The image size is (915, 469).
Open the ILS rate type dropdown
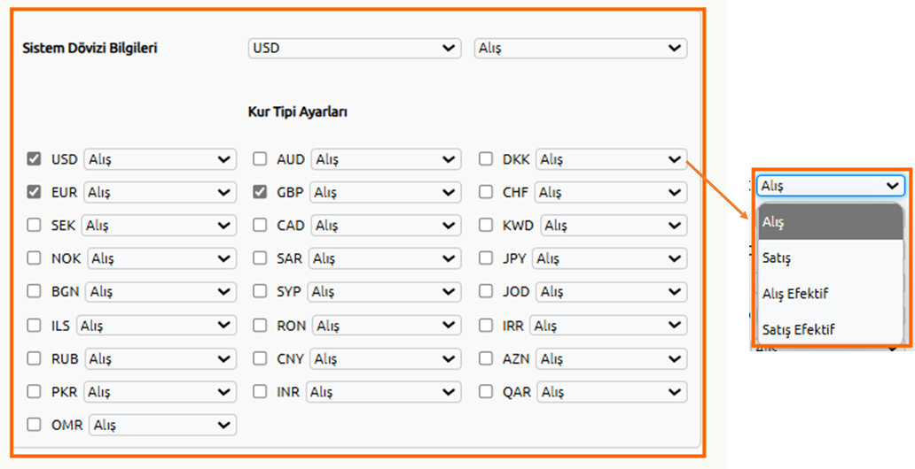point(156,326)
